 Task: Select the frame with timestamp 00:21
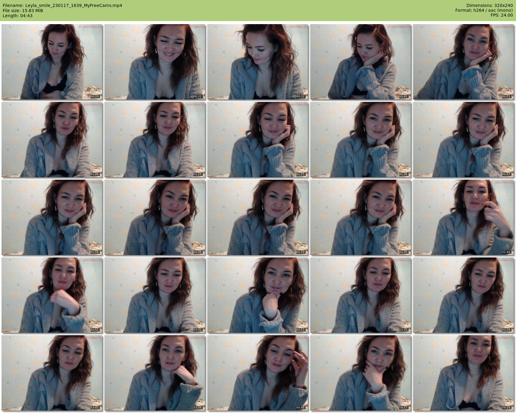coord(155,62)
